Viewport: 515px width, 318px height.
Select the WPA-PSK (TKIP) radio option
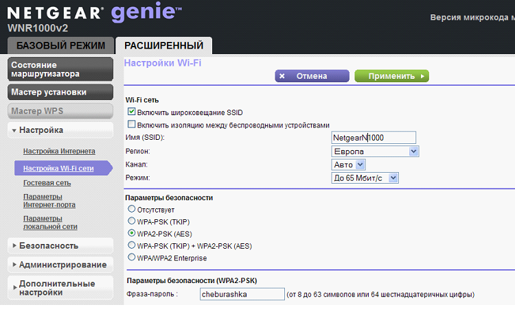click(x=131, y=221)
